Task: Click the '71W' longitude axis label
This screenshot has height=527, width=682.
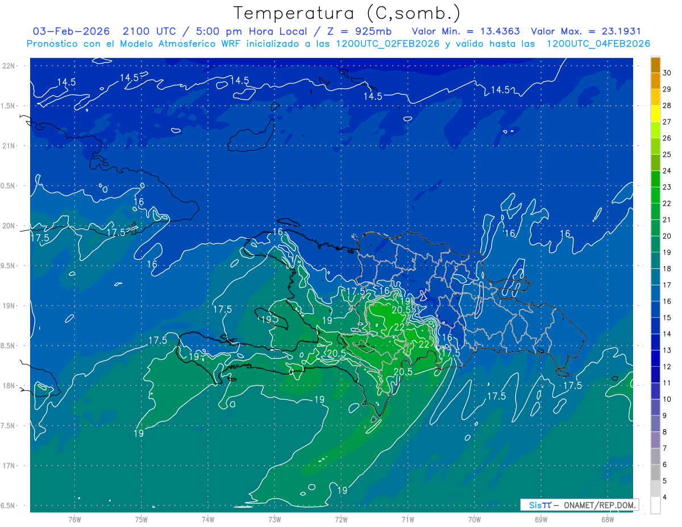Action: pos(407,520)
